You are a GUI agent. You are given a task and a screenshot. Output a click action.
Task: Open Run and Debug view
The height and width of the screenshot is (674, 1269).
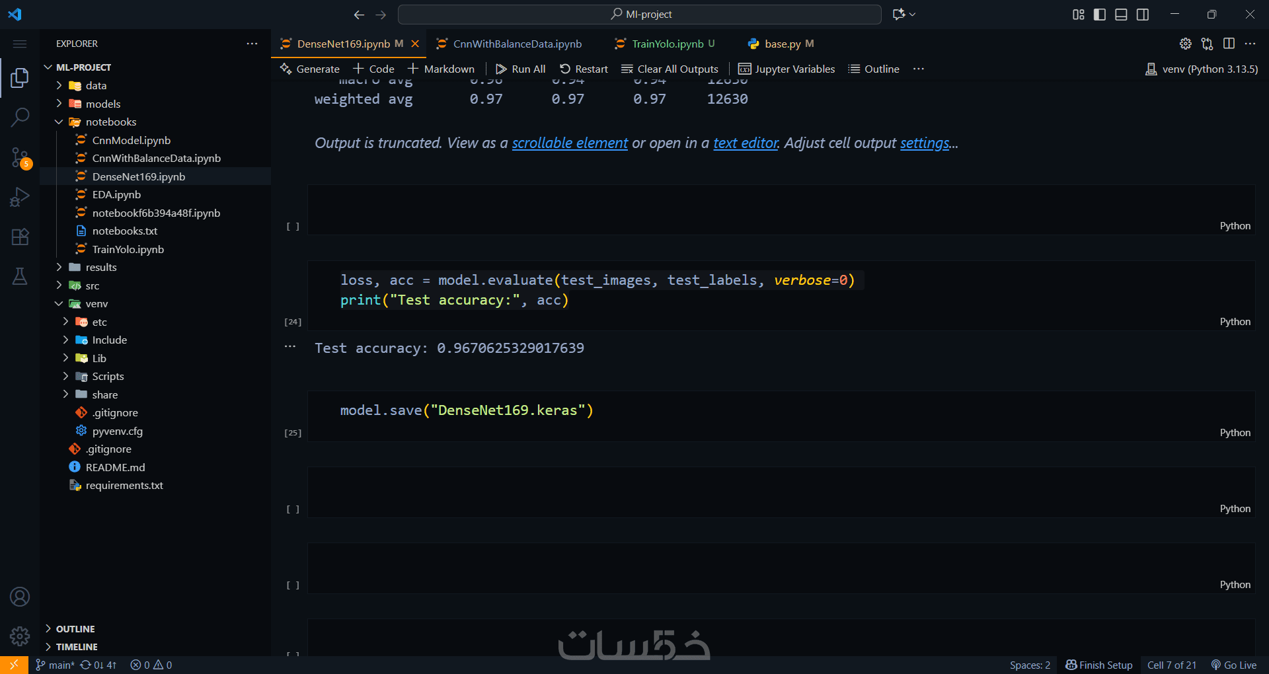point(20,197)
